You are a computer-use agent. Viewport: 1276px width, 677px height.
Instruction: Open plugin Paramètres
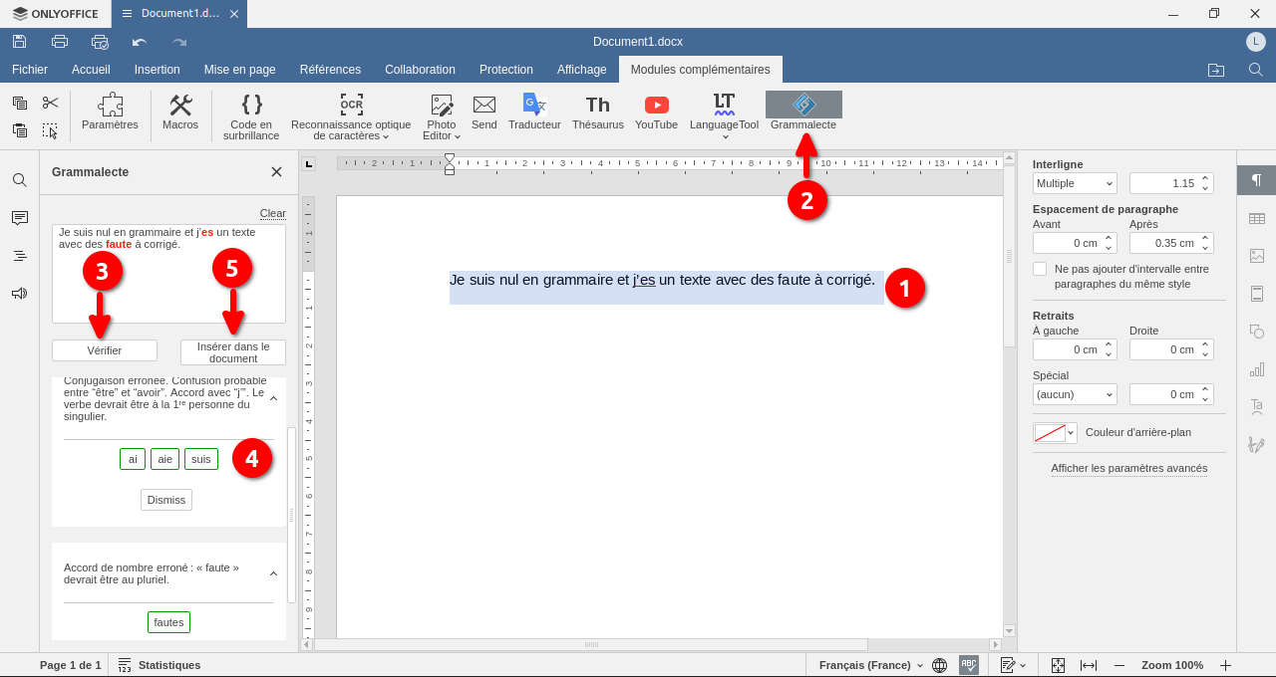110,112
